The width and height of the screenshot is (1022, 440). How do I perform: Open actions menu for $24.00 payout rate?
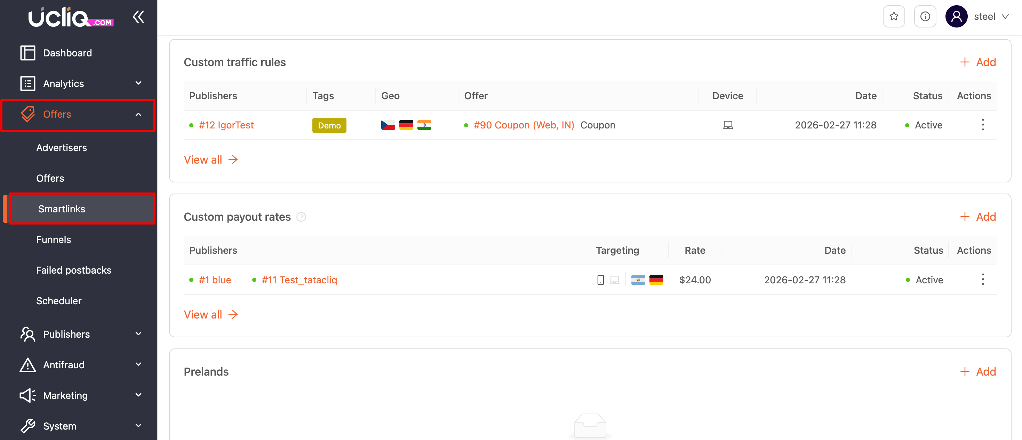pos(982,280)
